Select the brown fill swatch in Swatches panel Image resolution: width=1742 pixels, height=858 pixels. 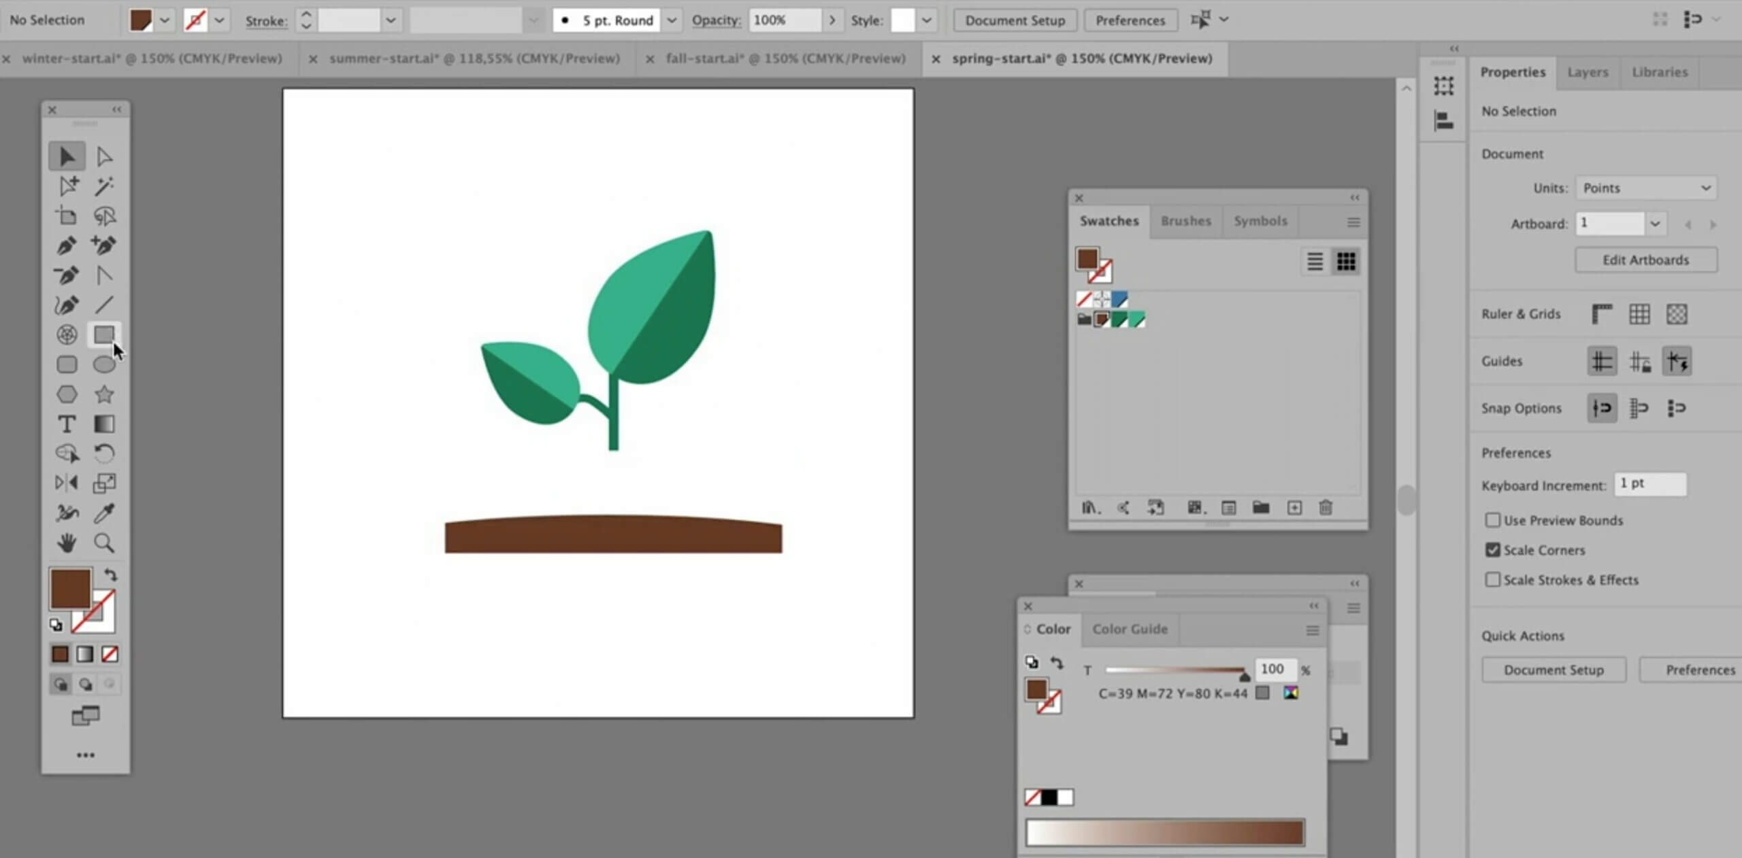(x=1087, y=260)
